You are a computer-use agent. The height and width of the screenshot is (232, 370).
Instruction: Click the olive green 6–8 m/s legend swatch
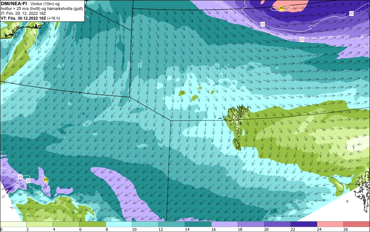pyautogui.click(x=92, y=224)
